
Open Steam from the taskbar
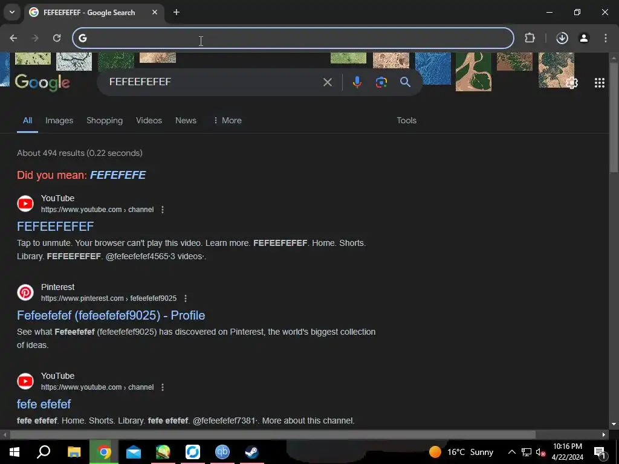pos(252,452)
